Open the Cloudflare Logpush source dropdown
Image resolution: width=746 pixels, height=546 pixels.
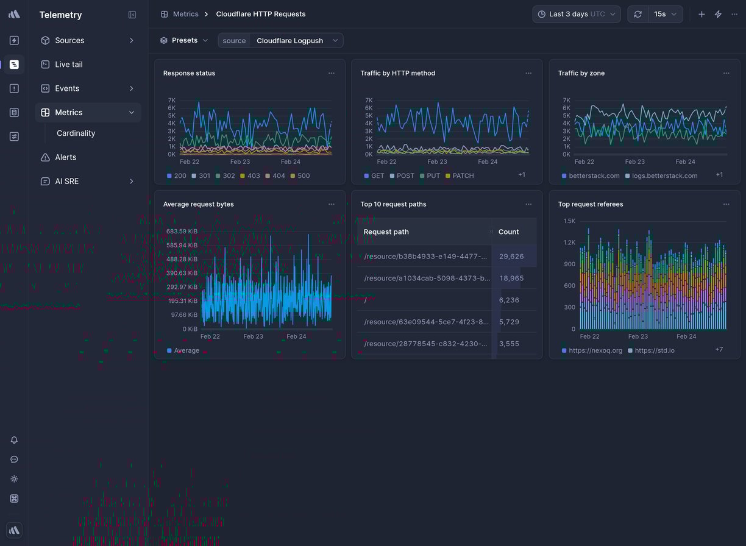pos(297,40)
